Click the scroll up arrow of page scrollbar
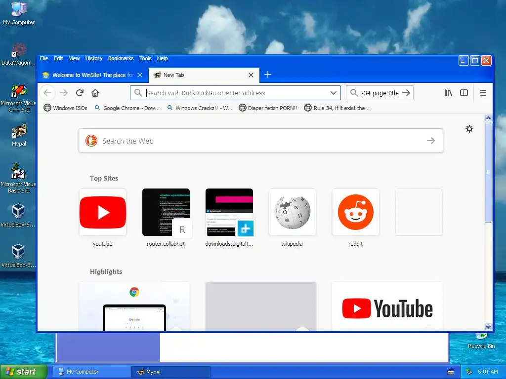506x379 pixels. [488, 118]
